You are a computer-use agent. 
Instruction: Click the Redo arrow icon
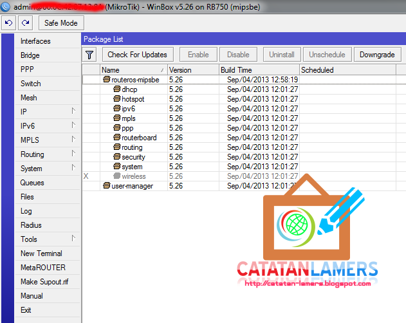click(x=25, y=23)
